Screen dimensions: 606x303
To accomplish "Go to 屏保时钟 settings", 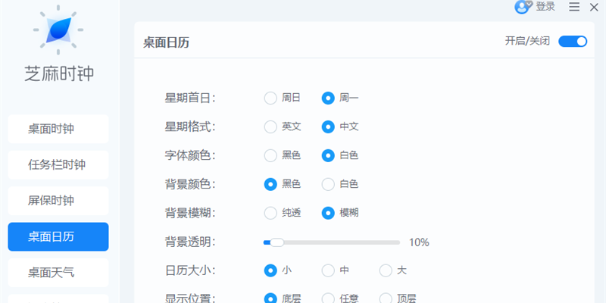I will click(58, 201).
